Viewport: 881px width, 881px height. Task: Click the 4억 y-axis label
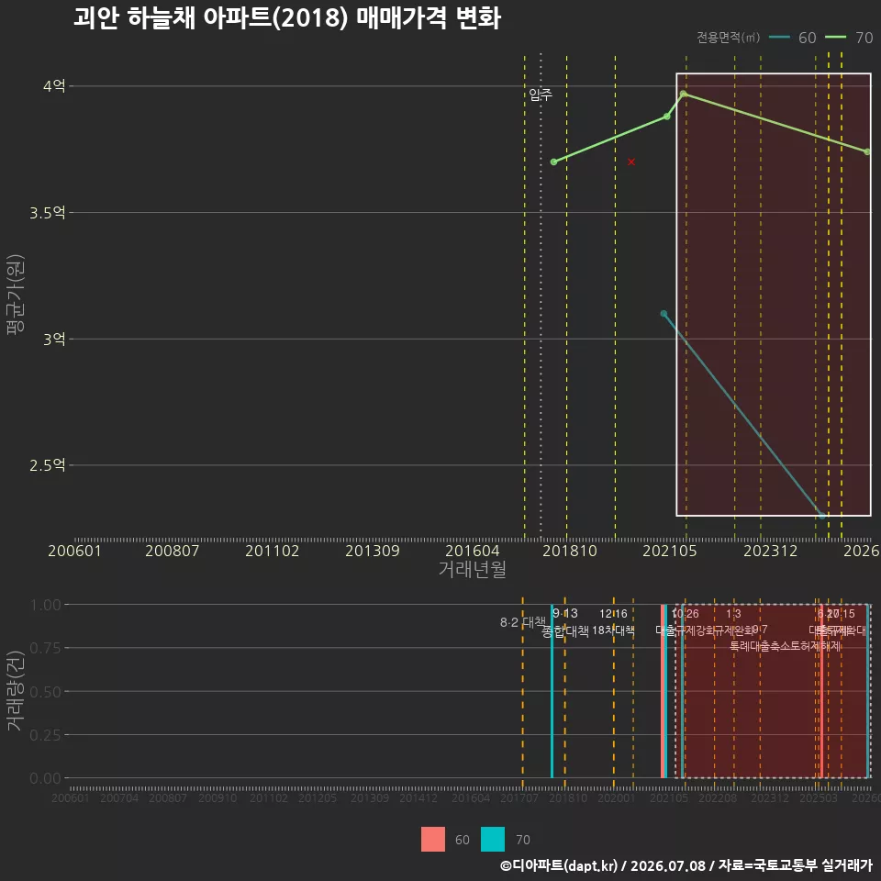point(54,86)
